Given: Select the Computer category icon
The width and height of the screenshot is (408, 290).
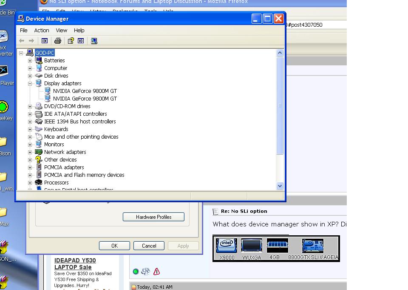Looking at the screenshot, I should 39,68.
